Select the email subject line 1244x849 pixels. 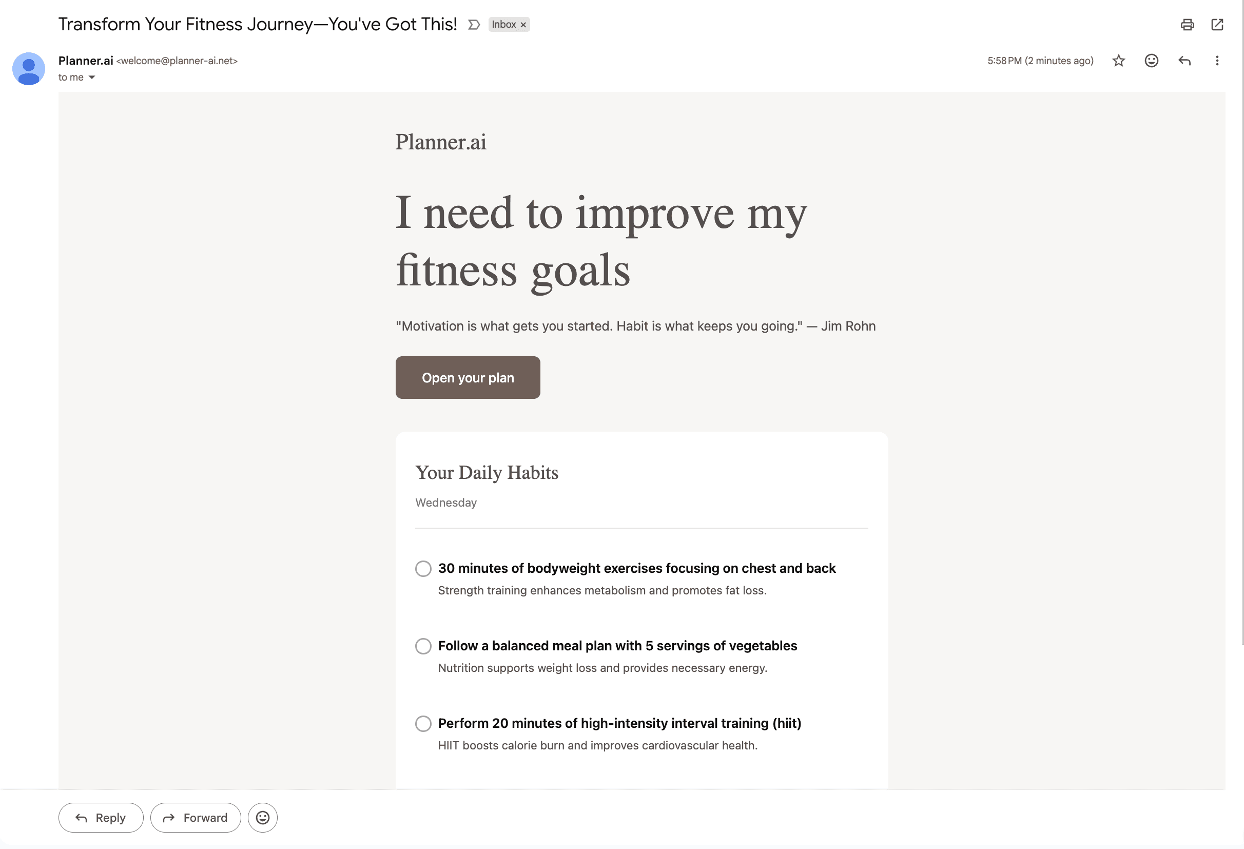point(258,24)
